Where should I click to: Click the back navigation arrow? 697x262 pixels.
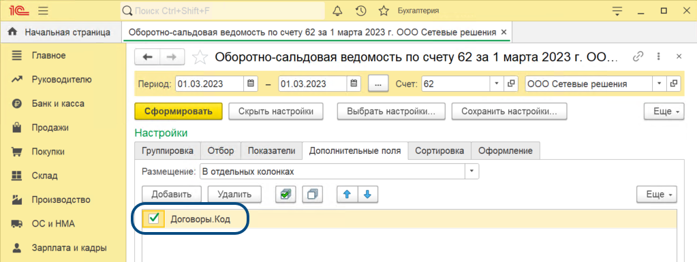[x=148, y=57]
